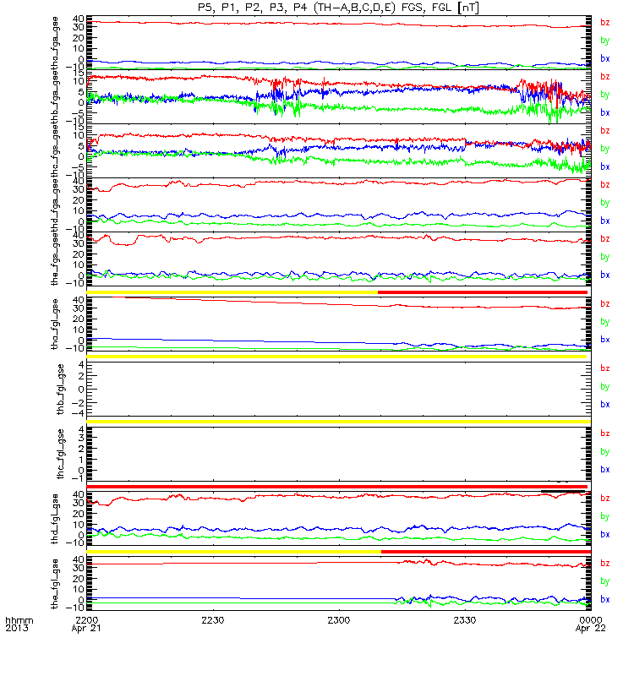Pick the 'bx' label beside the thc_fgs_gse panel

[604, 166]
